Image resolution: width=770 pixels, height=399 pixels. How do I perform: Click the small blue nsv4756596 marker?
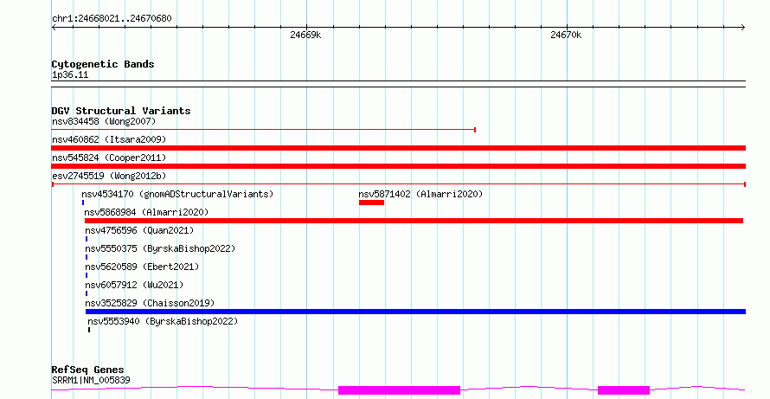tap(87, 239)
